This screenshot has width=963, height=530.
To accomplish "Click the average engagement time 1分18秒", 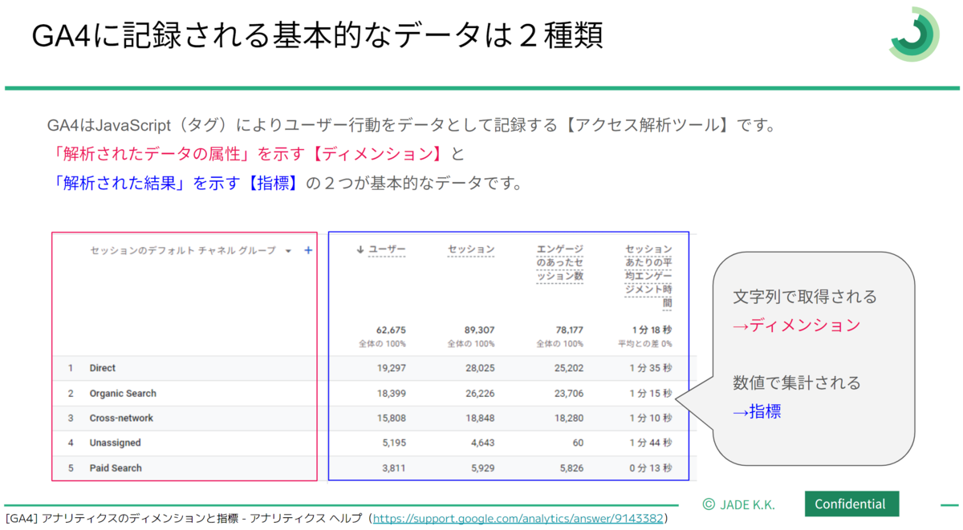I will pyautogui.click(x=651, y=330).
